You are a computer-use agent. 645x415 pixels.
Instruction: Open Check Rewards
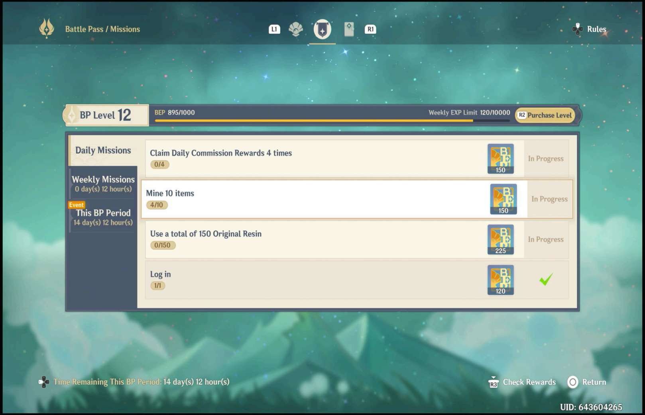pos(529,382)
